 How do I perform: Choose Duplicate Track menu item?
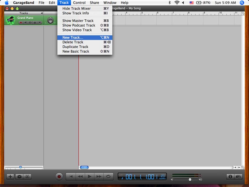pos(85,47)
